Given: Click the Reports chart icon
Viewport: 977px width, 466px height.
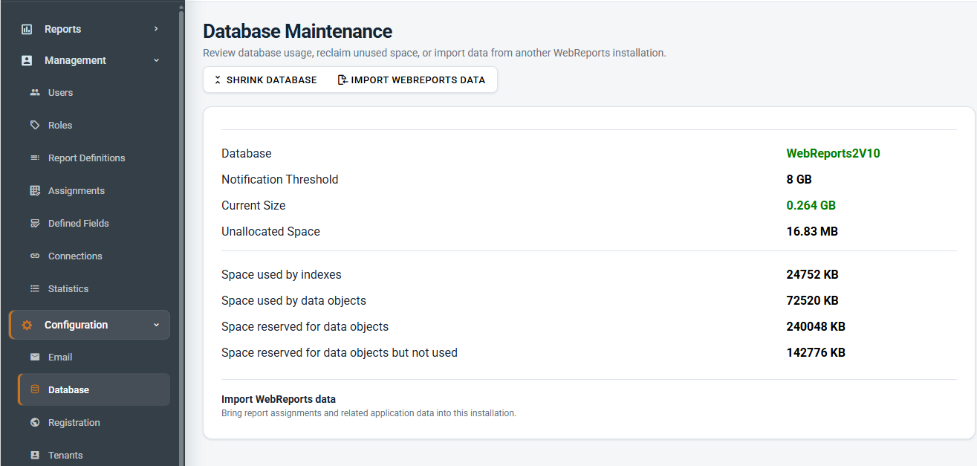Looking at the screenshot, I should pyautogui.click(x=27, y=29).
